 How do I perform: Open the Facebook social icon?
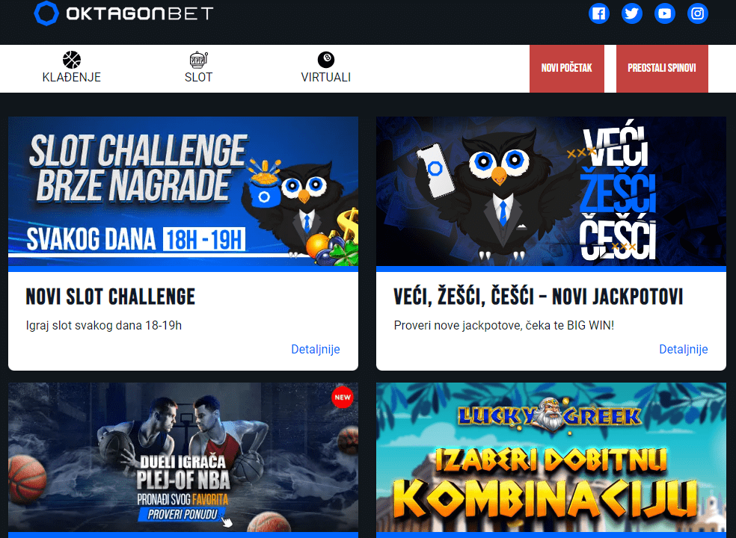(599, 13)
